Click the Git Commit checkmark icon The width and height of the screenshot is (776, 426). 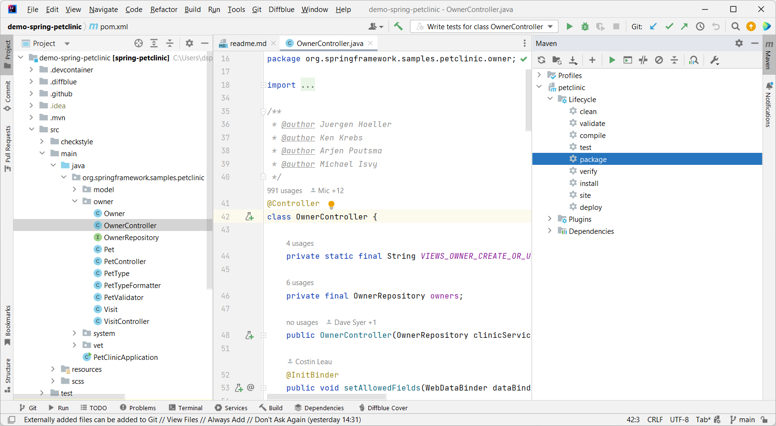tap(669, 26)
